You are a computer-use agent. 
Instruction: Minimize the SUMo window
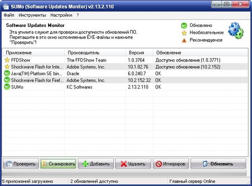(x=216, y=4)
